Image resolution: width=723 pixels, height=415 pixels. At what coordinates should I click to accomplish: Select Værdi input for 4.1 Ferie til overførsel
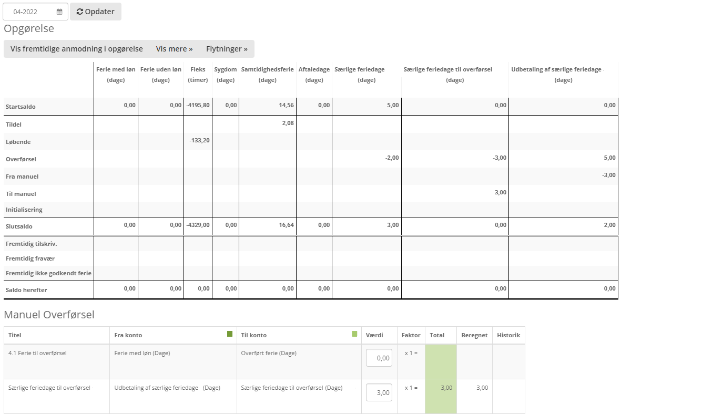tap(379, 358)
